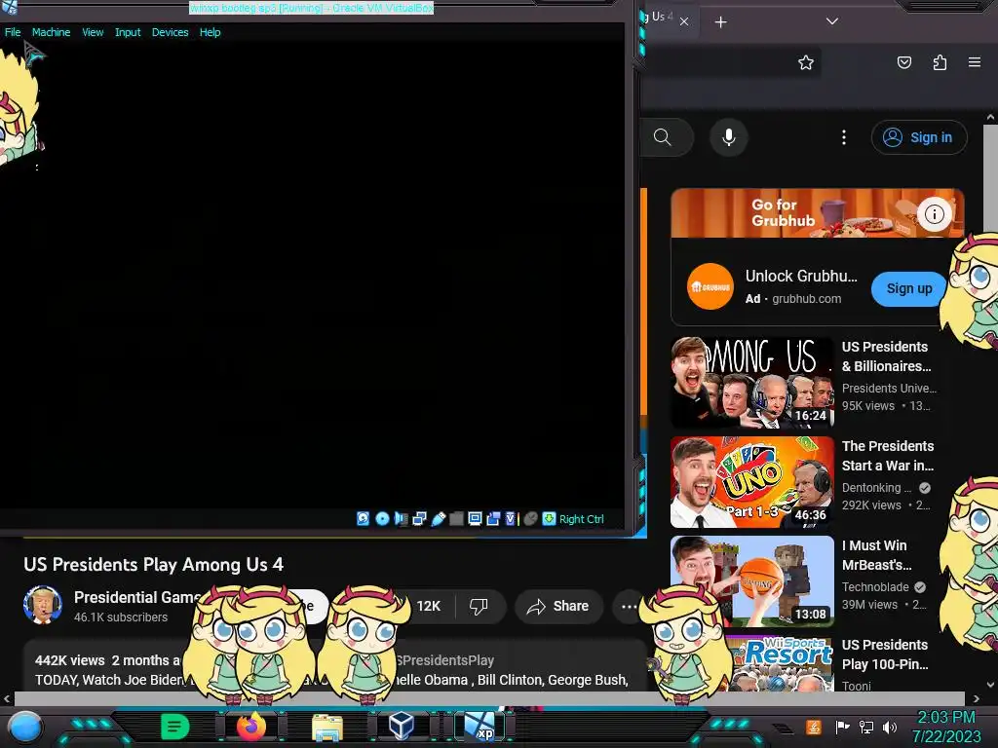Open 'The Presidents Start a War in...' title

[888, 456]
